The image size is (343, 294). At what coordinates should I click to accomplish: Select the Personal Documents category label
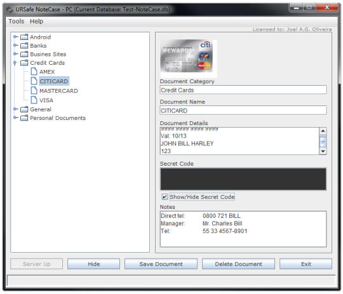pos(58,118)
